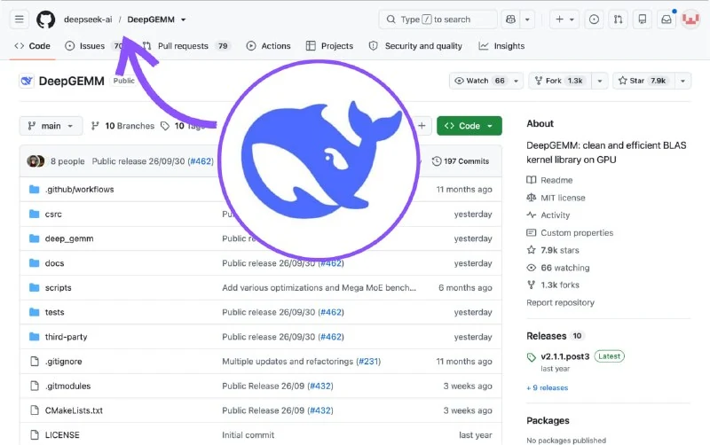Open the #231 link in .gitignore row
Screen dimensions: 710x445
(368, 362)
